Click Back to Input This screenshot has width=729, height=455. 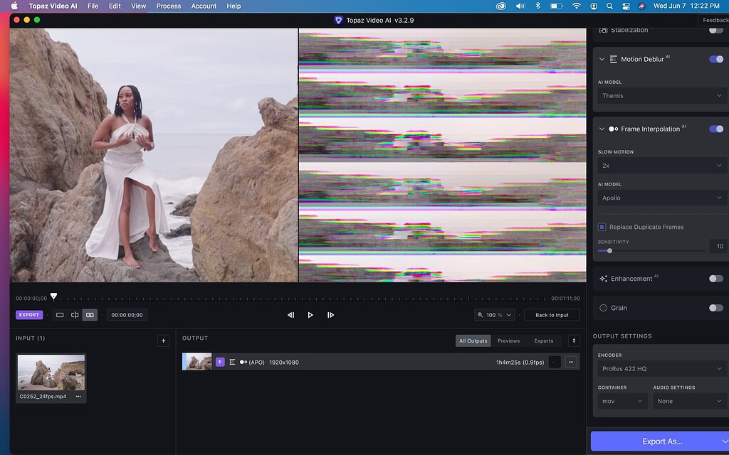(552, 314)
